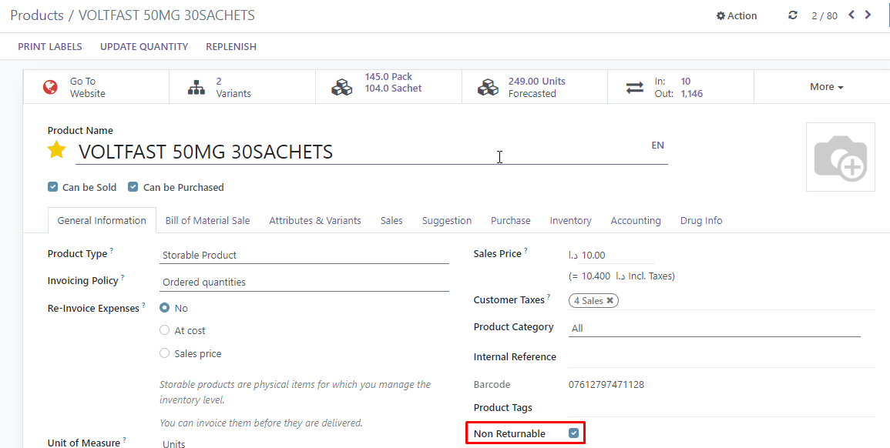Click the EN translation button
This screenshot has width=890, height=448.
point(657,145)
